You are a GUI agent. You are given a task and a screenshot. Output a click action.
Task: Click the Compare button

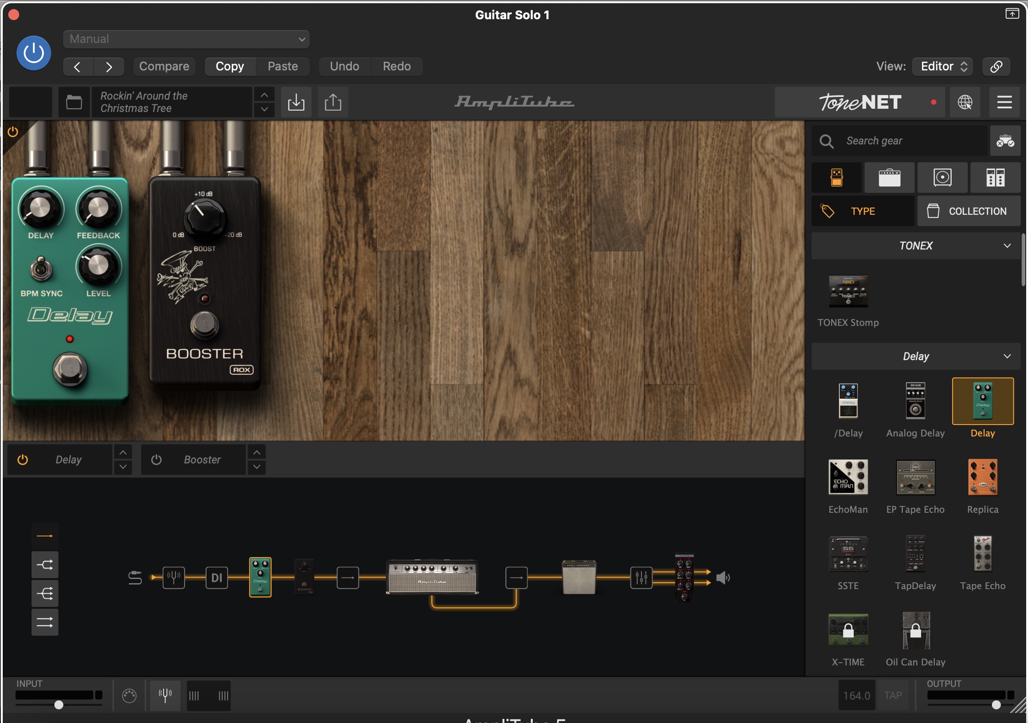pyautogui.click(x=164, y=67)
